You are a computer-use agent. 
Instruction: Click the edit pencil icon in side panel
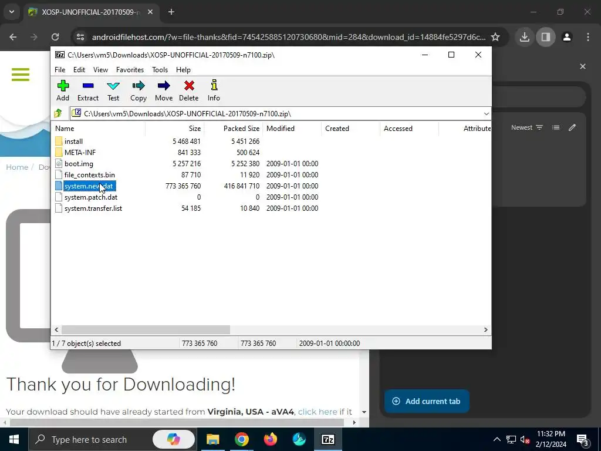(572, 127)
